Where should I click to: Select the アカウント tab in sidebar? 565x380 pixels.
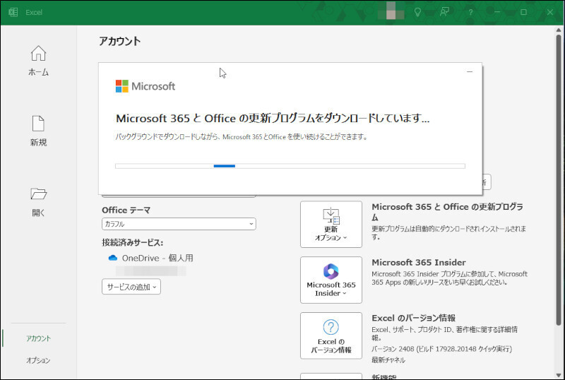(x=38, y=338)
